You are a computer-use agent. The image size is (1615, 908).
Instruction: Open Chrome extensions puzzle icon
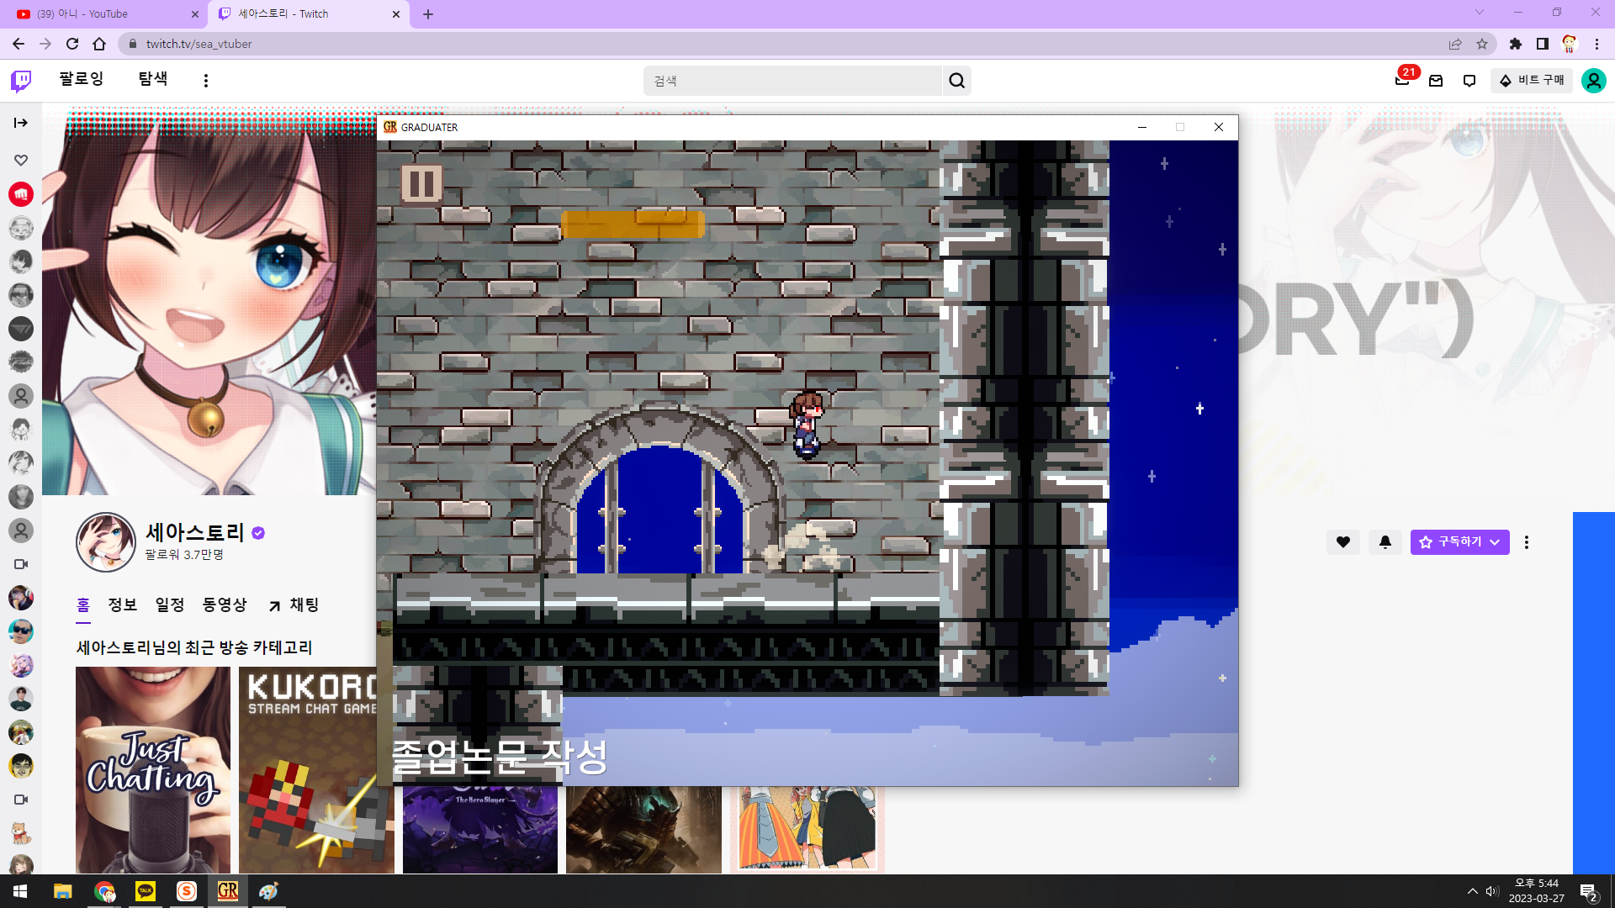coord(1516,44)
